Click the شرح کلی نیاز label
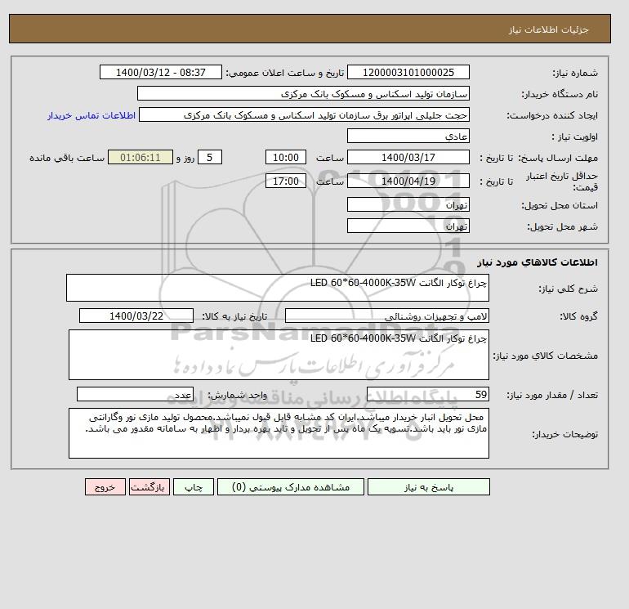629x609 pixels. 568,289
